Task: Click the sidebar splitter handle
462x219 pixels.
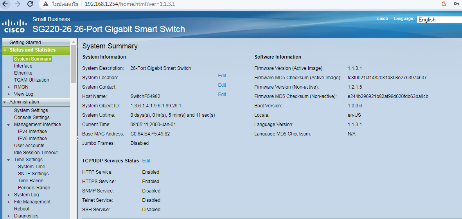Action: (77, 138)
